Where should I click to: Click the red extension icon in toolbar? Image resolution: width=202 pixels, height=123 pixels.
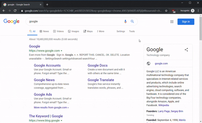coord(174,11)
